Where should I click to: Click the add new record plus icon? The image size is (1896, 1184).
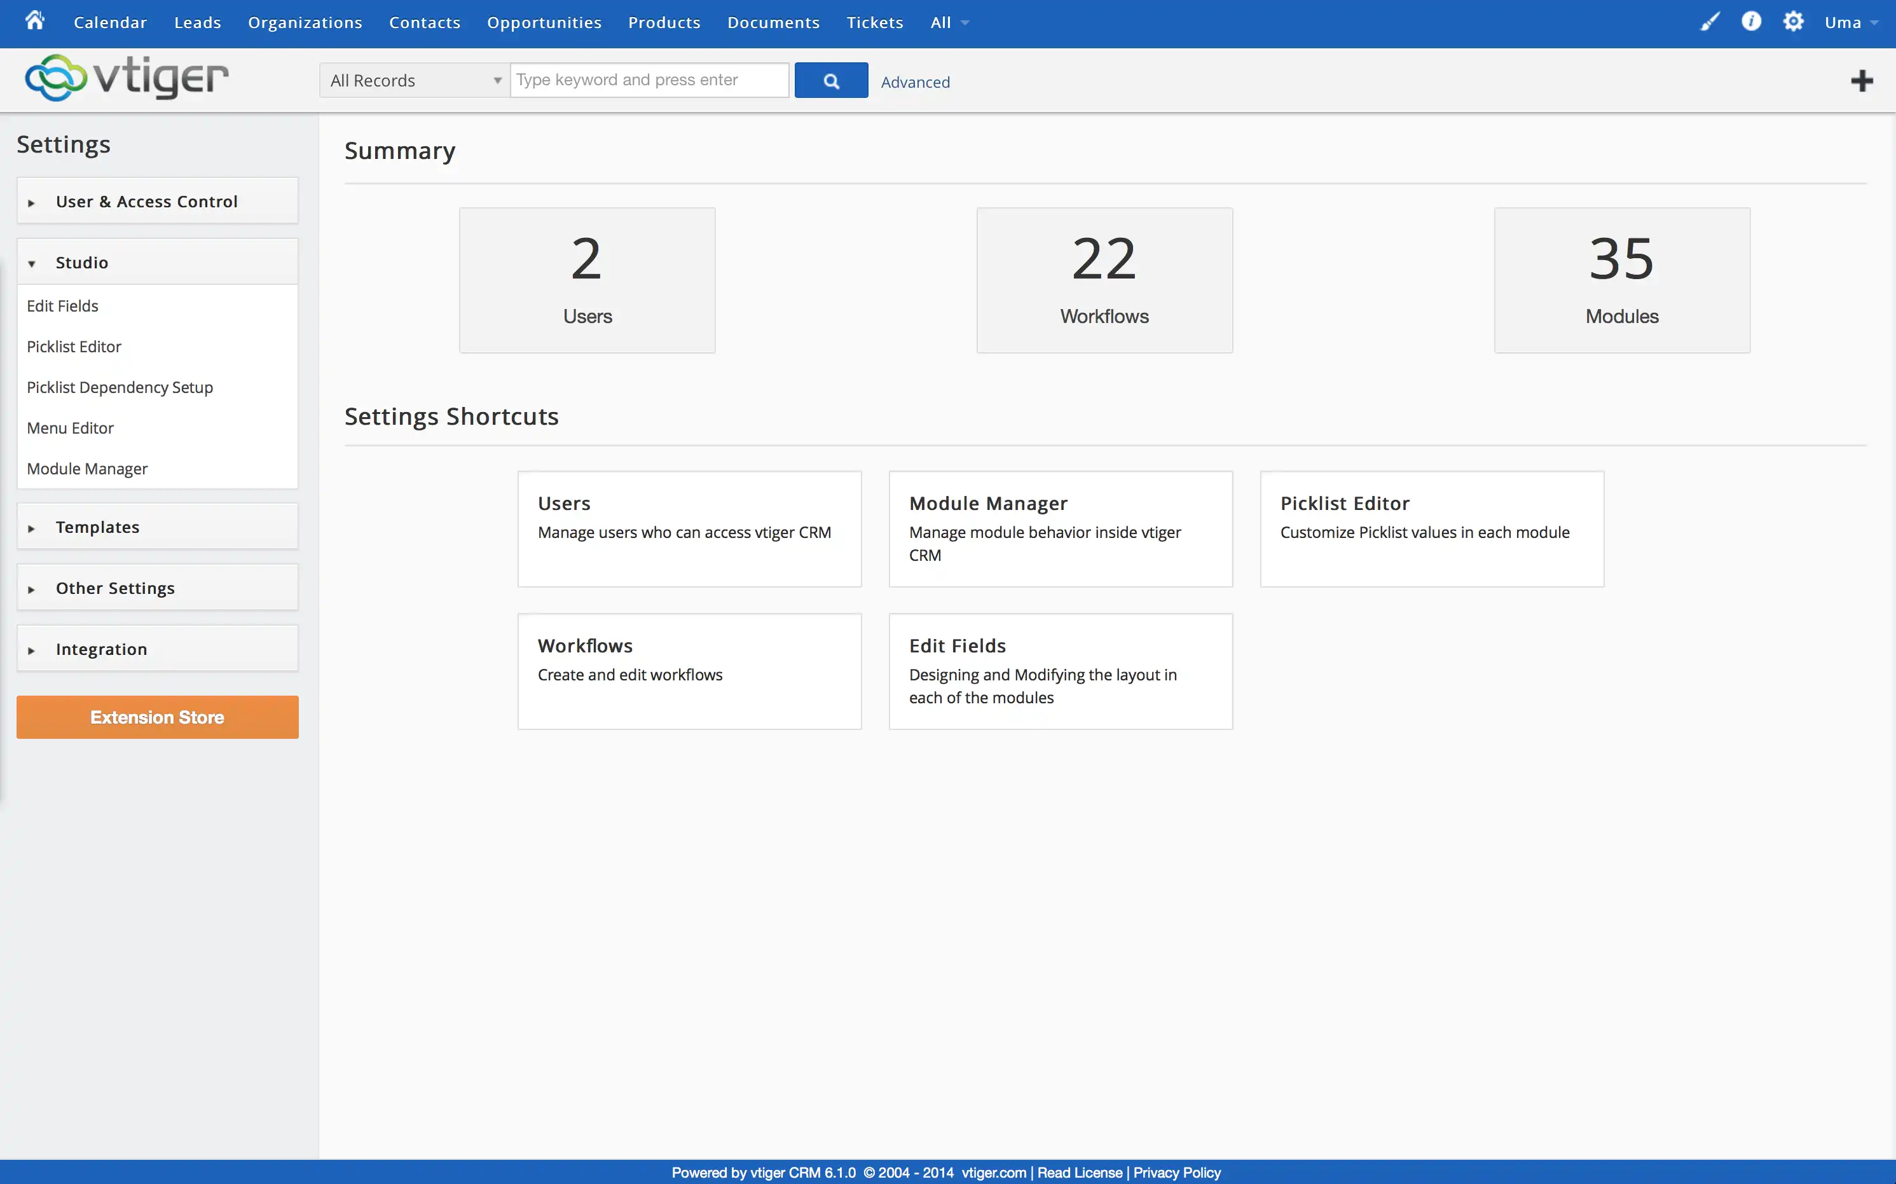(x=1860, y=79)
